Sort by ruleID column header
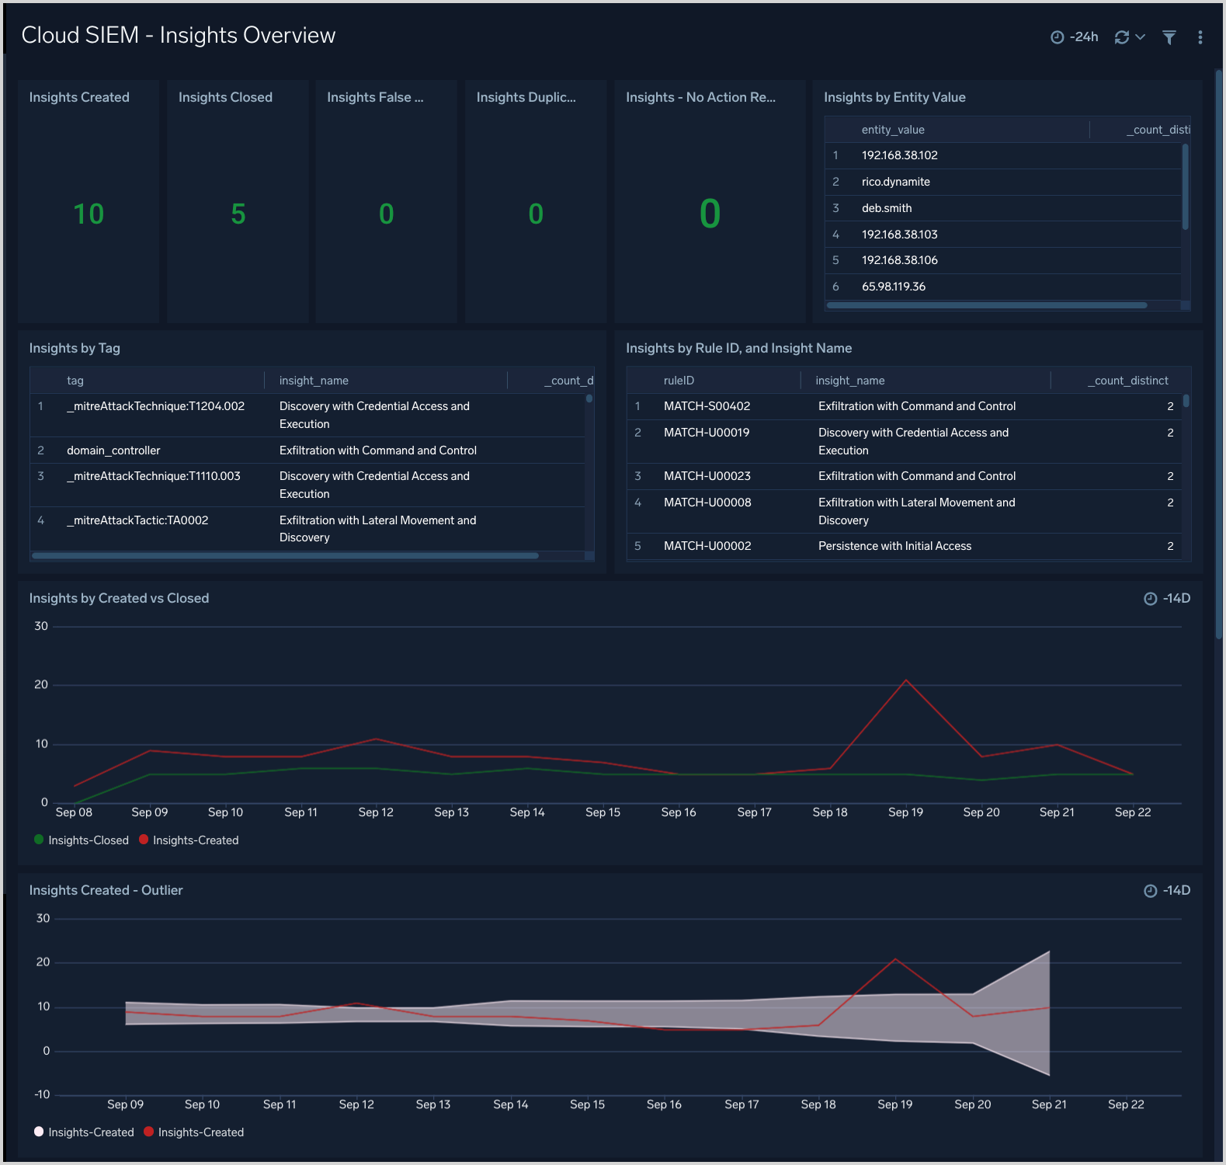This screenshot has width=1226, height=1165. click(x=679, y=381)
